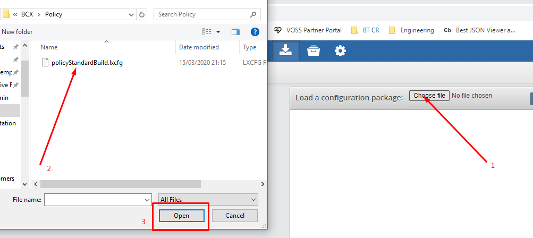The height and width of the screenshot is (238, 533).
Task: Click the blue help question mark icon
Action: click(255, 32)
